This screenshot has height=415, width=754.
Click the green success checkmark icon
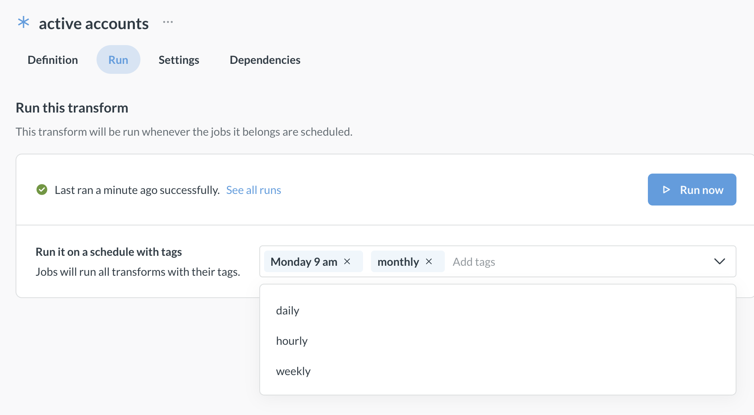point(42,190)
